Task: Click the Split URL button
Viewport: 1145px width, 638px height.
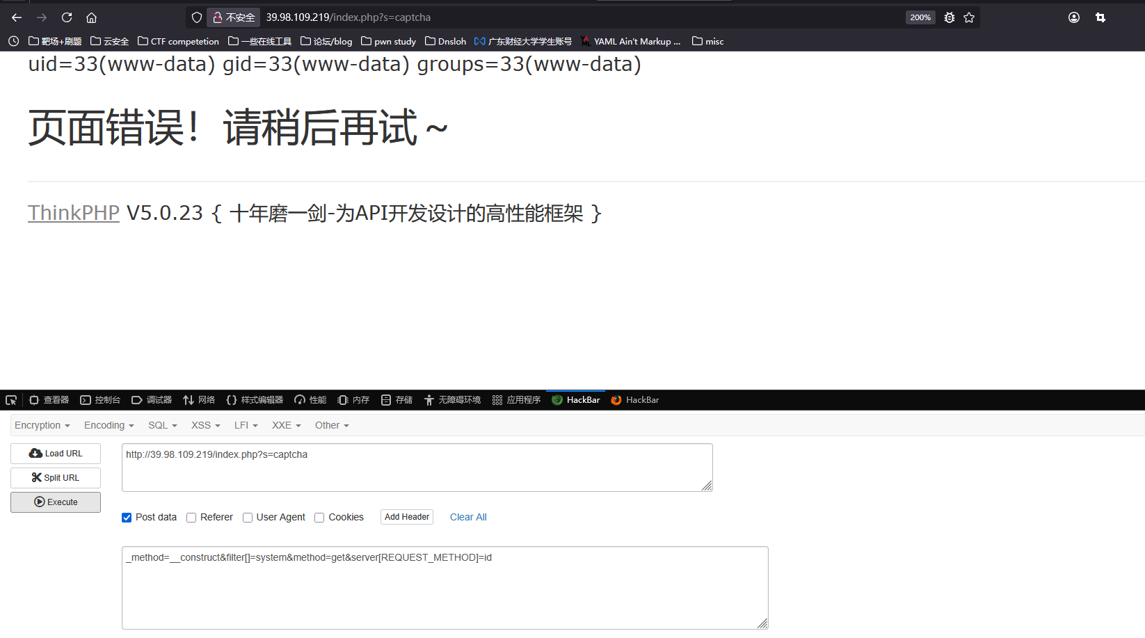Action: [56, 478]
